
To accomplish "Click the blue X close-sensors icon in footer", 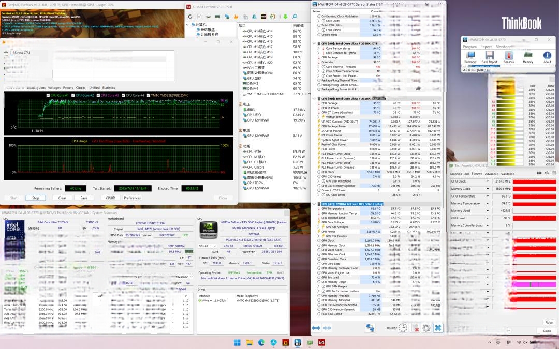I will point(438,328).
